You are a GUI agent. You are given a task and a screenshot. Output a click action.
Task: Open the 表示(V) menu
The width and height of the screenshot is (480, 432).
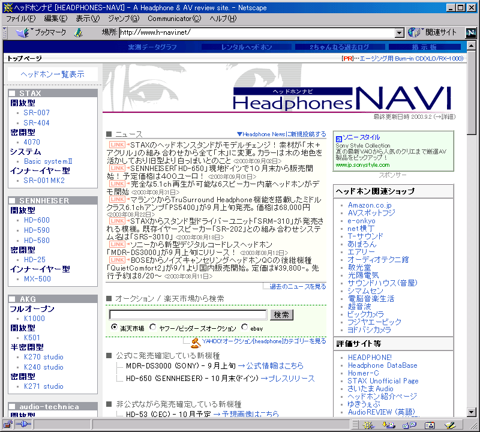click(x=88, y=19)
